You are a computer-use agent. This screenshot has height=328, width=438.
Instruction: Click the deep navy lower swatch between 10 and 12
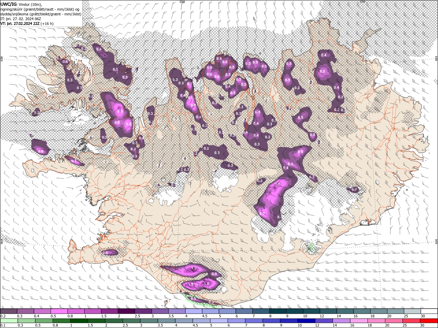pyautogui.click(x=306, y=321)
